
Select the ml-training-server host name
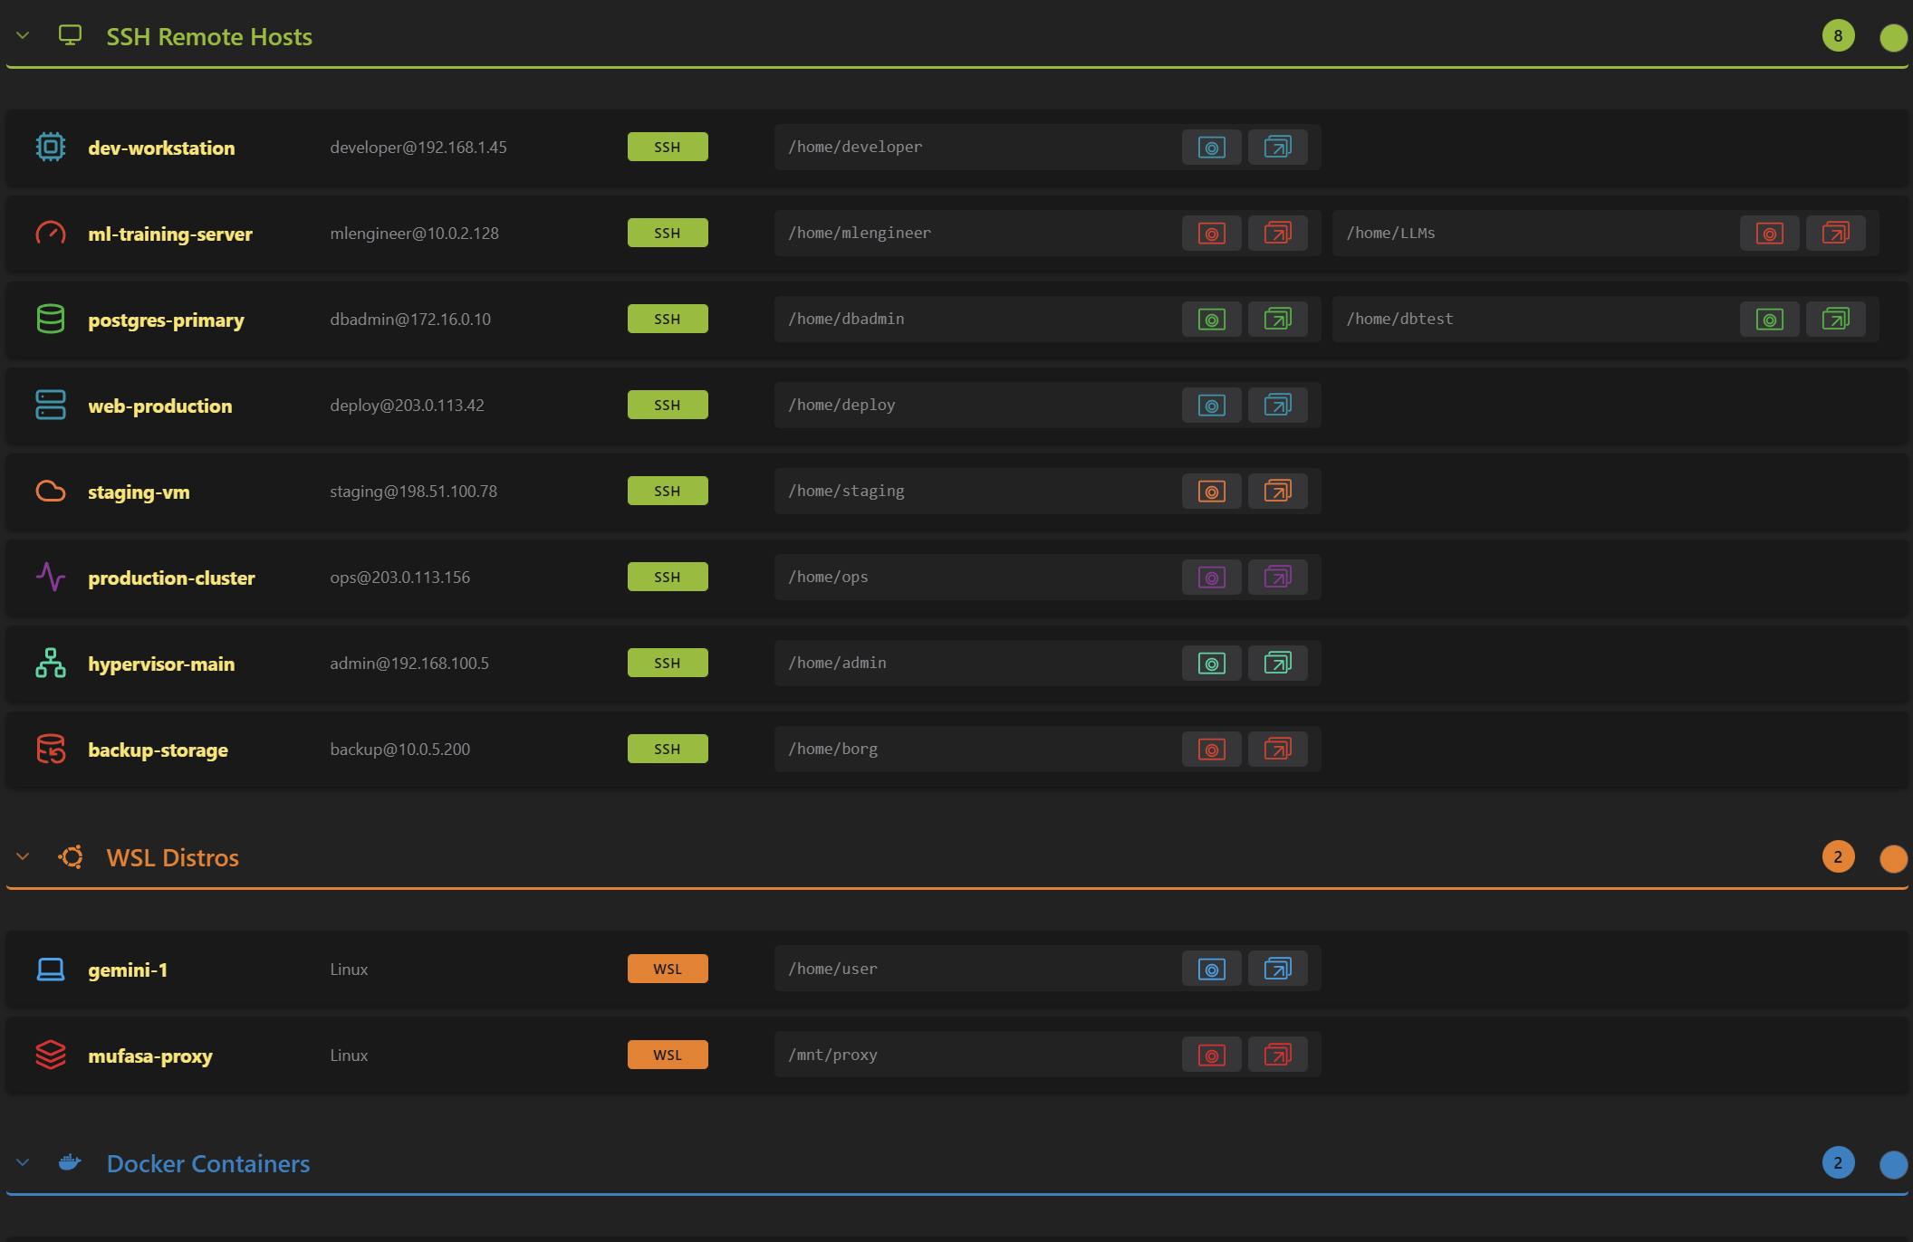(x=170, y=234)
